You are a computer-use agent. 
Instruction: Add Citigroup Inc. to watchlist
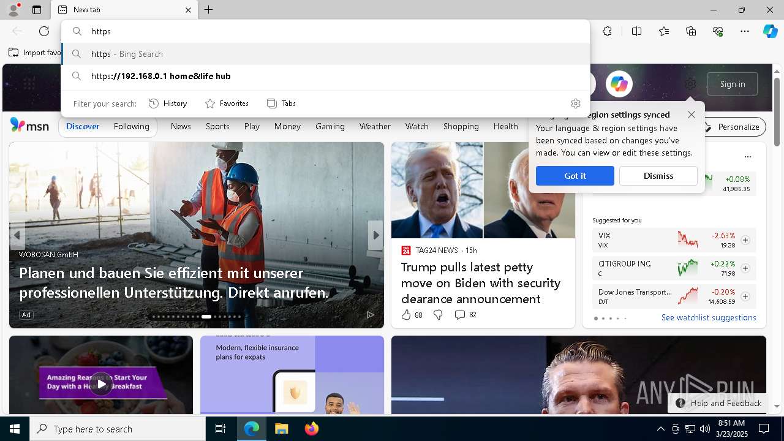click(x=745, y=268)
